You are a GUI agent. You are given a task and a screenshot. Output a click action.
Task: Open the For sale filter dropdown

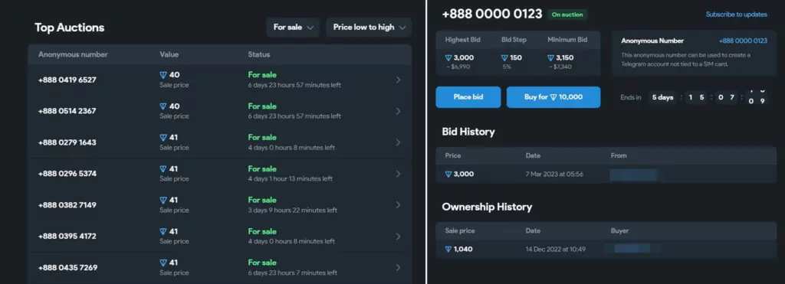[293, 28]
